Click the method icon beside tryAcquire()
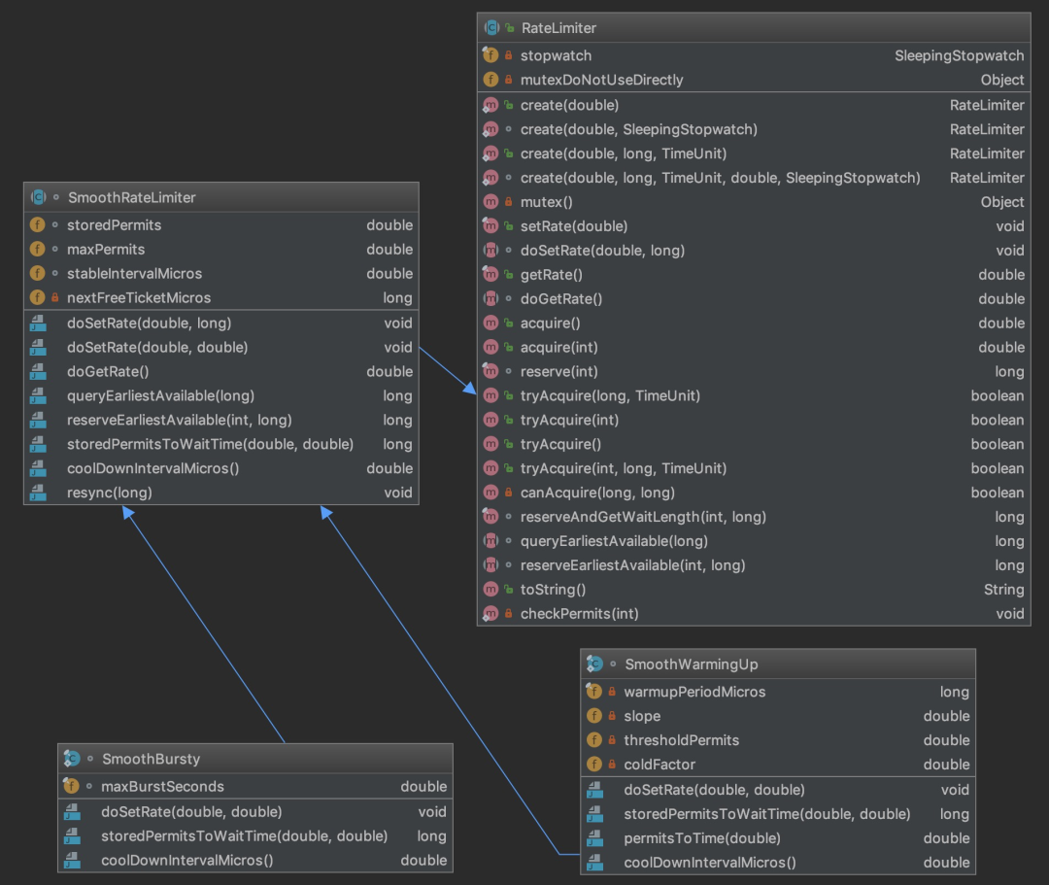The image size is (1049, 885). pos(491,444)
